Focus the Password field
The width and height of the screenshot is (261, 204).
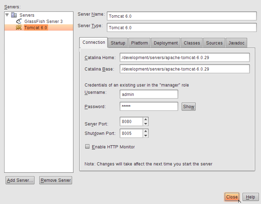[x=149, y=106]
